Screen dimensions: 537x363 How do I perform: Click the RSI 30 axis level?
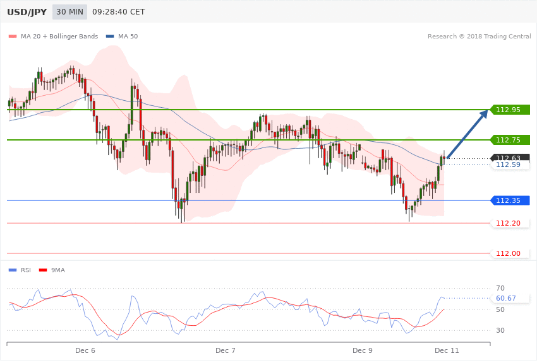coord(500,330)
